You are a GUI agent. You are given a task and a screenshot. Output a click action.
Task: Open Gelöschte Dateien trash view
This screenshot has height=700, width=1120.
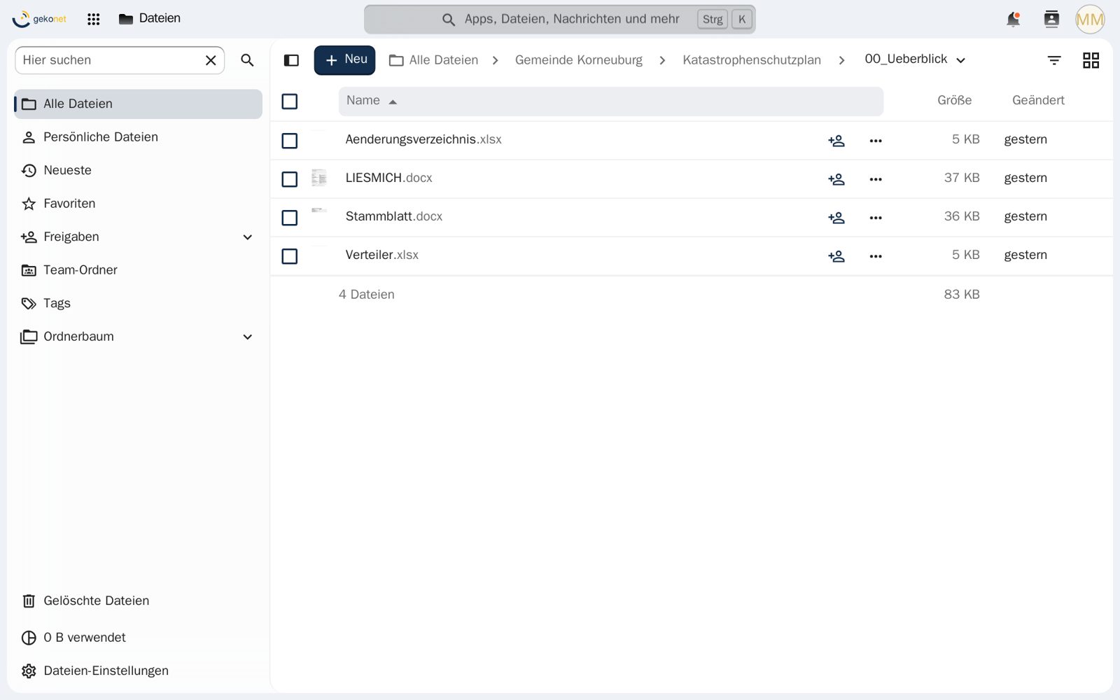[138, 601]
